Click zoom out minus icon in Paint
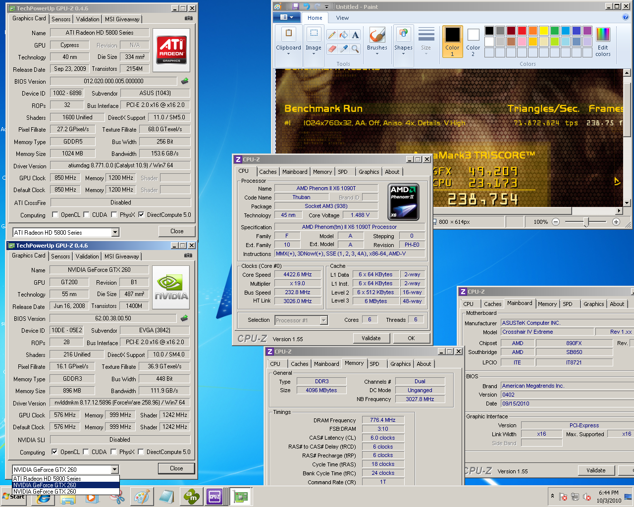The image size is (634, 507). (x=556, y=222)
